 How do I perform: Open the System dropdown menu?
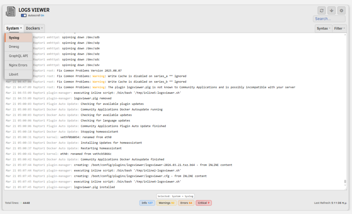click(14, 28)
